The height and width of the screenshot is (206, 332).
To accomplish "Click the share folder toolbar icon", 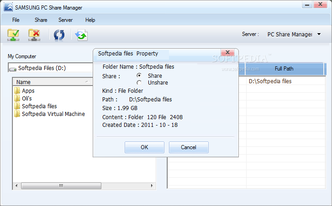I will (13, 35).
